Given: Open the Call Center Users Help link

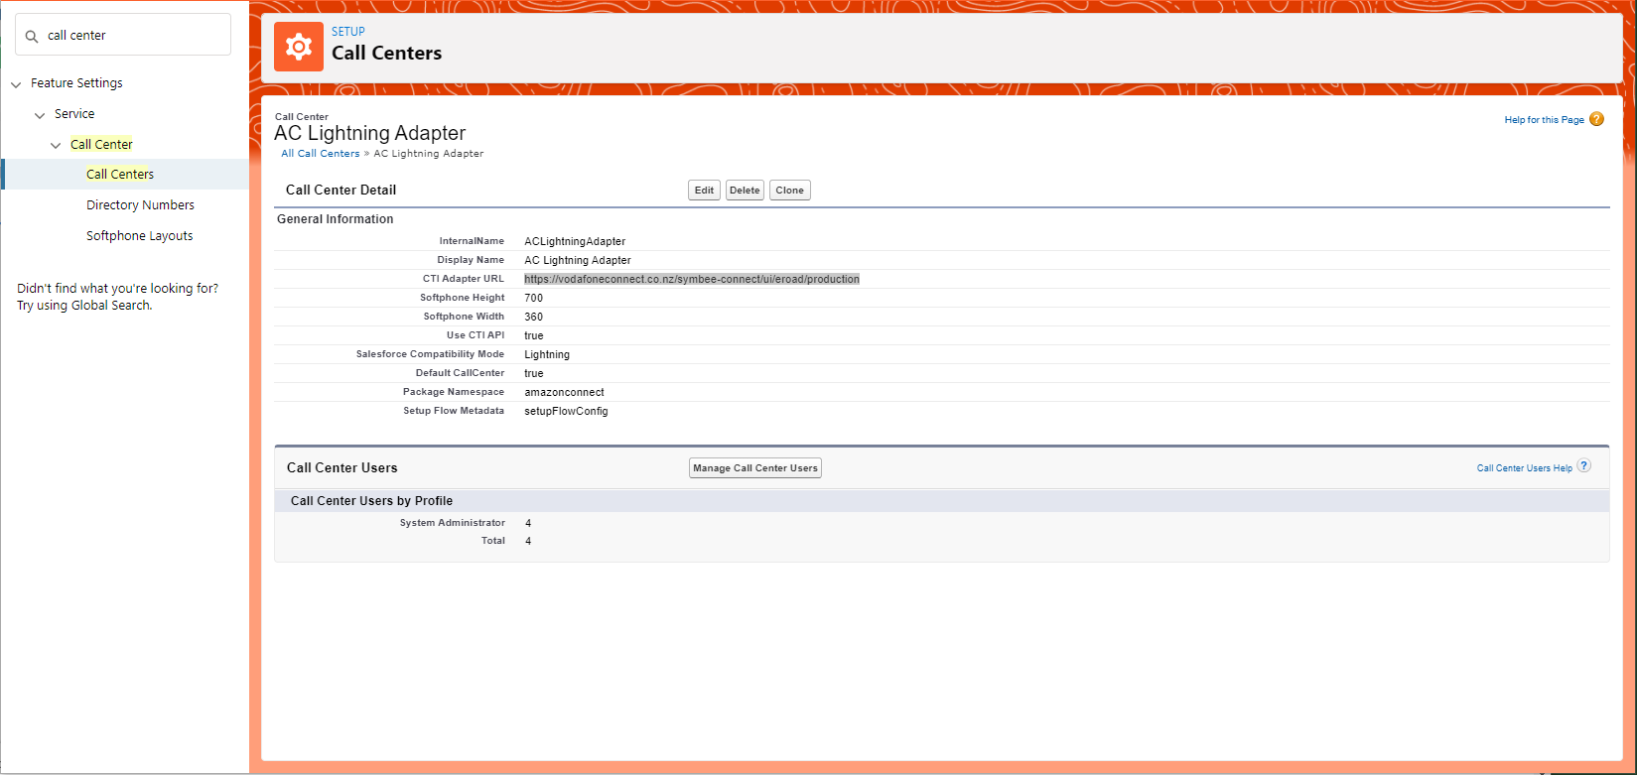Looking at the screenshot, I should (x=1524, y=468).
